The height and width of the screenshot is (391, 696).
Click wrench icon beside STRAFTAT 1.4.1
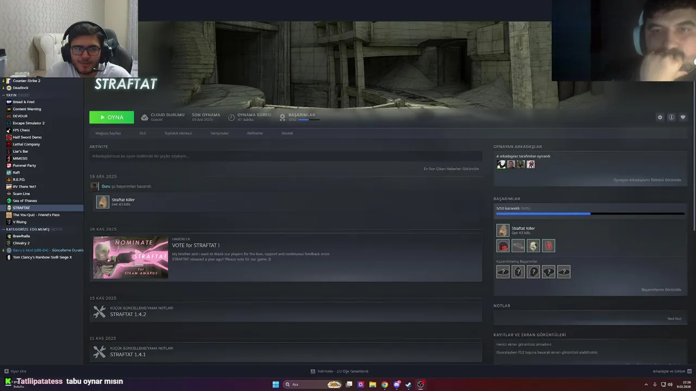pyautogui.click(x=100, y=352)
